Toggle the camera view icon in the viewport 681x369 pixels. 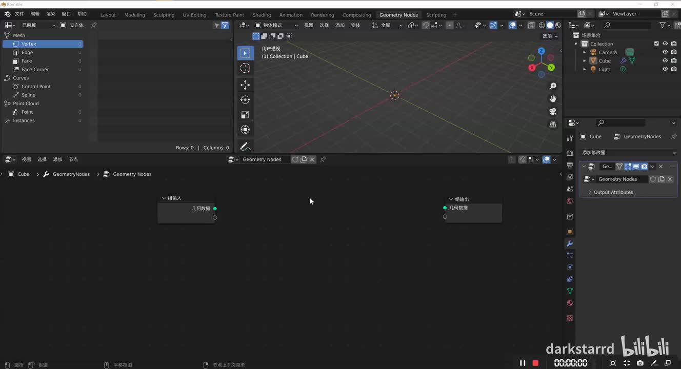(553, 111)
